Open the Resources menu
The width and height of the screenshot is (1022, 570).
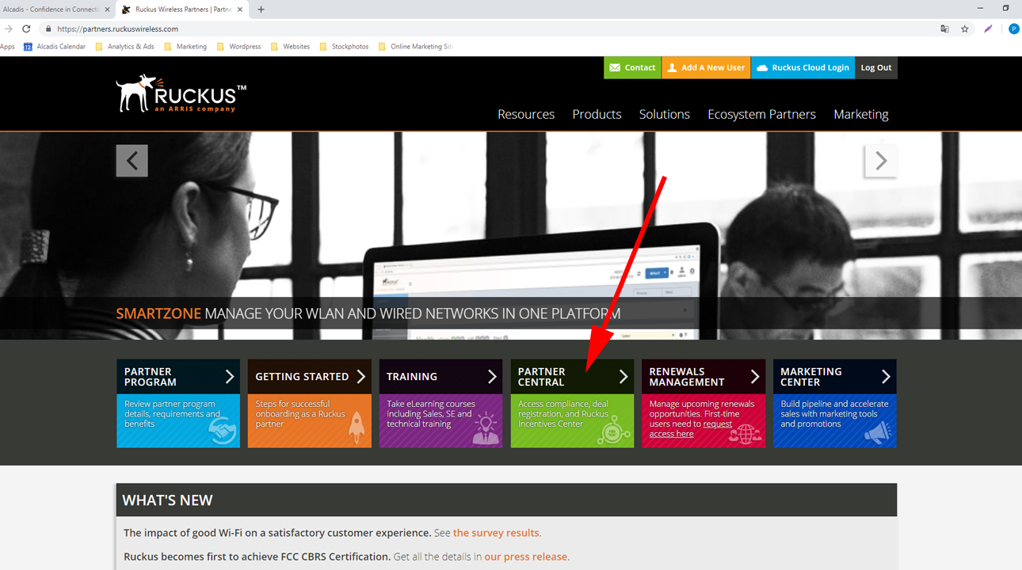[526, 114]
